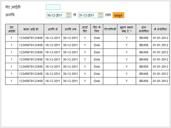Focus the empty सेट आईडी input field

[x=53, y=7]
